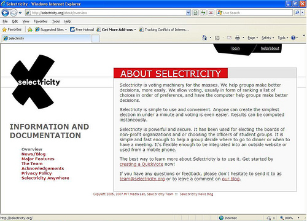Open a new blank tab

click(x=95, y=39)
